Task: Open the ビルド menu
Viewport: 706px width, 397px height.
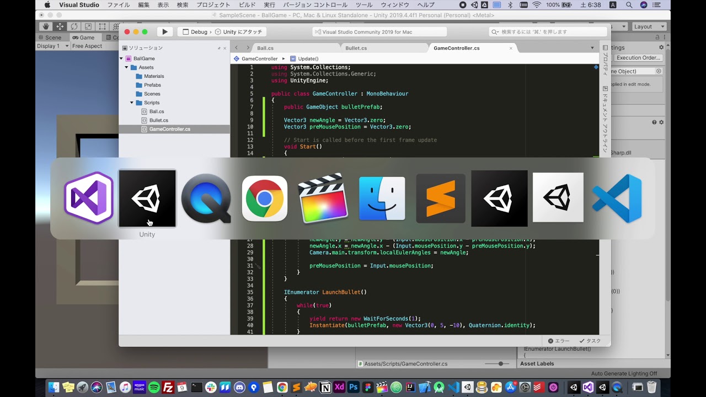Action: coord(247,5)
